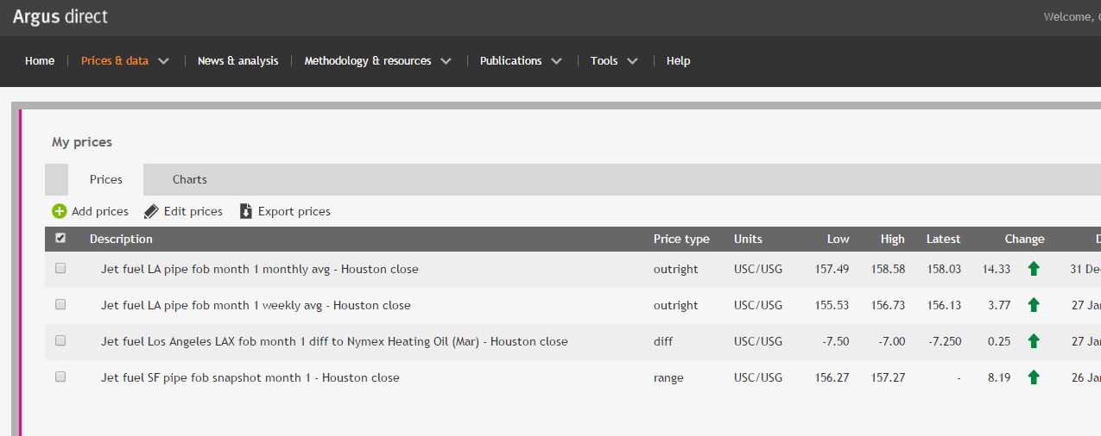
Task: Check the Jet fuel SF pipe snapshot row
Action: (60, 377)
